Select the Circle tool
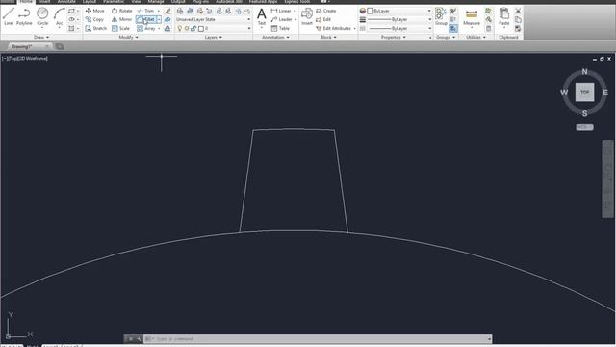Viewport: 616px width, 347px height. [x=42, y=16]
